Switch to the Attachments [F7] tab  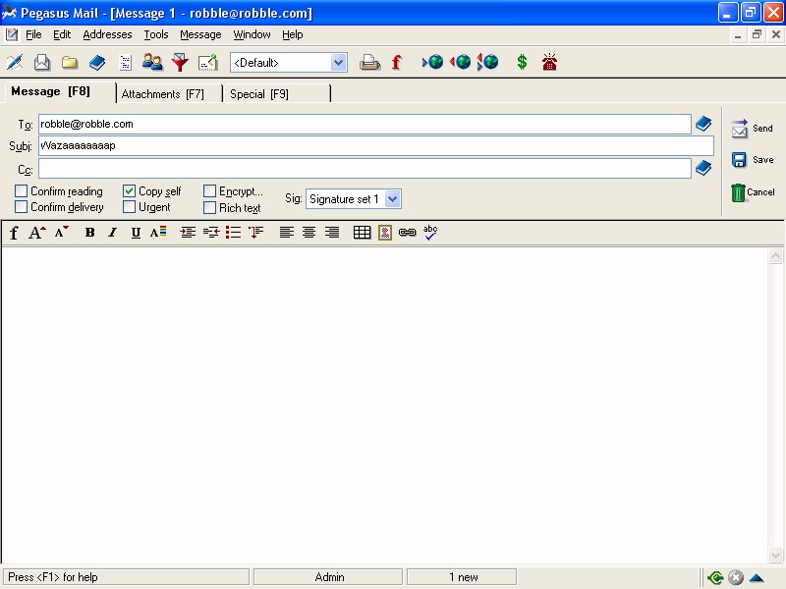point(168,93)
